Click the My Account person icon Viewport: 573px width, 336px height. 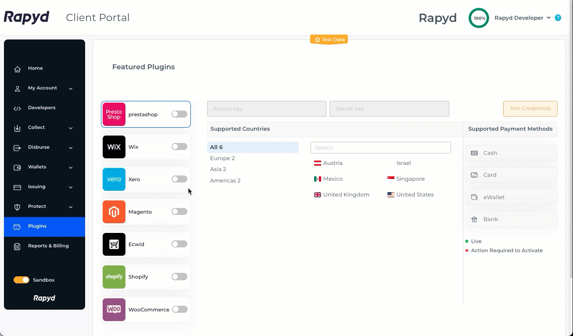click(x=18, y=89)
